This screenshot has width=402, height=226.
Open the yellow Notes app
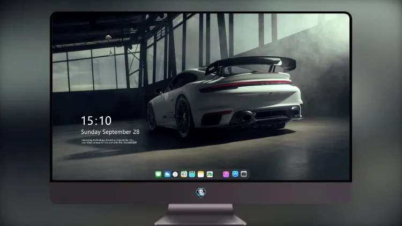[201, 174]
